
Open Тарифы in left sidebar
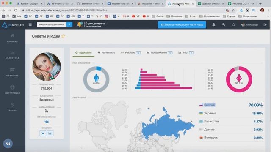12,107
